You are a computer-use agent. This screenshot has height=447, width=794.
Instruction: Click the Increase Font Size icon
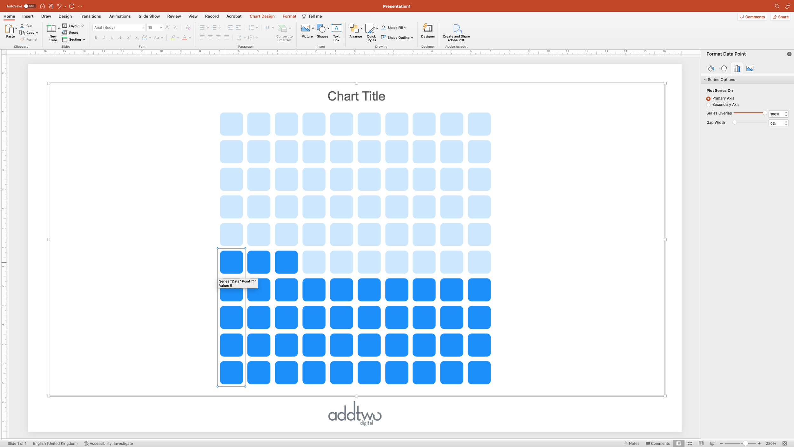tap(167, 28)
